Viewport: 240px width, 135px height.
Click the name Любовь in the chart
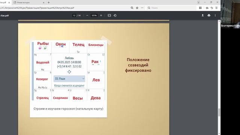69,58
